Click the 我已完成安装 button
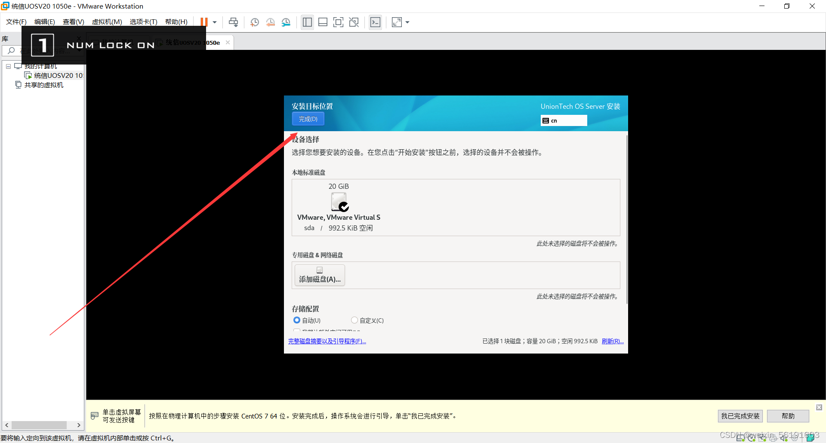The width and height of the screenshot is (826, 443). (x=740, y=416)
